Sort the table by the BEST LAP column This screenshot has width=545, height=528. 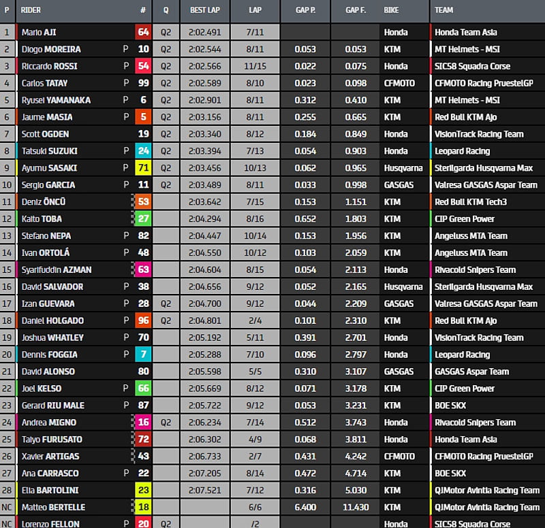click(x=204, y=11)
